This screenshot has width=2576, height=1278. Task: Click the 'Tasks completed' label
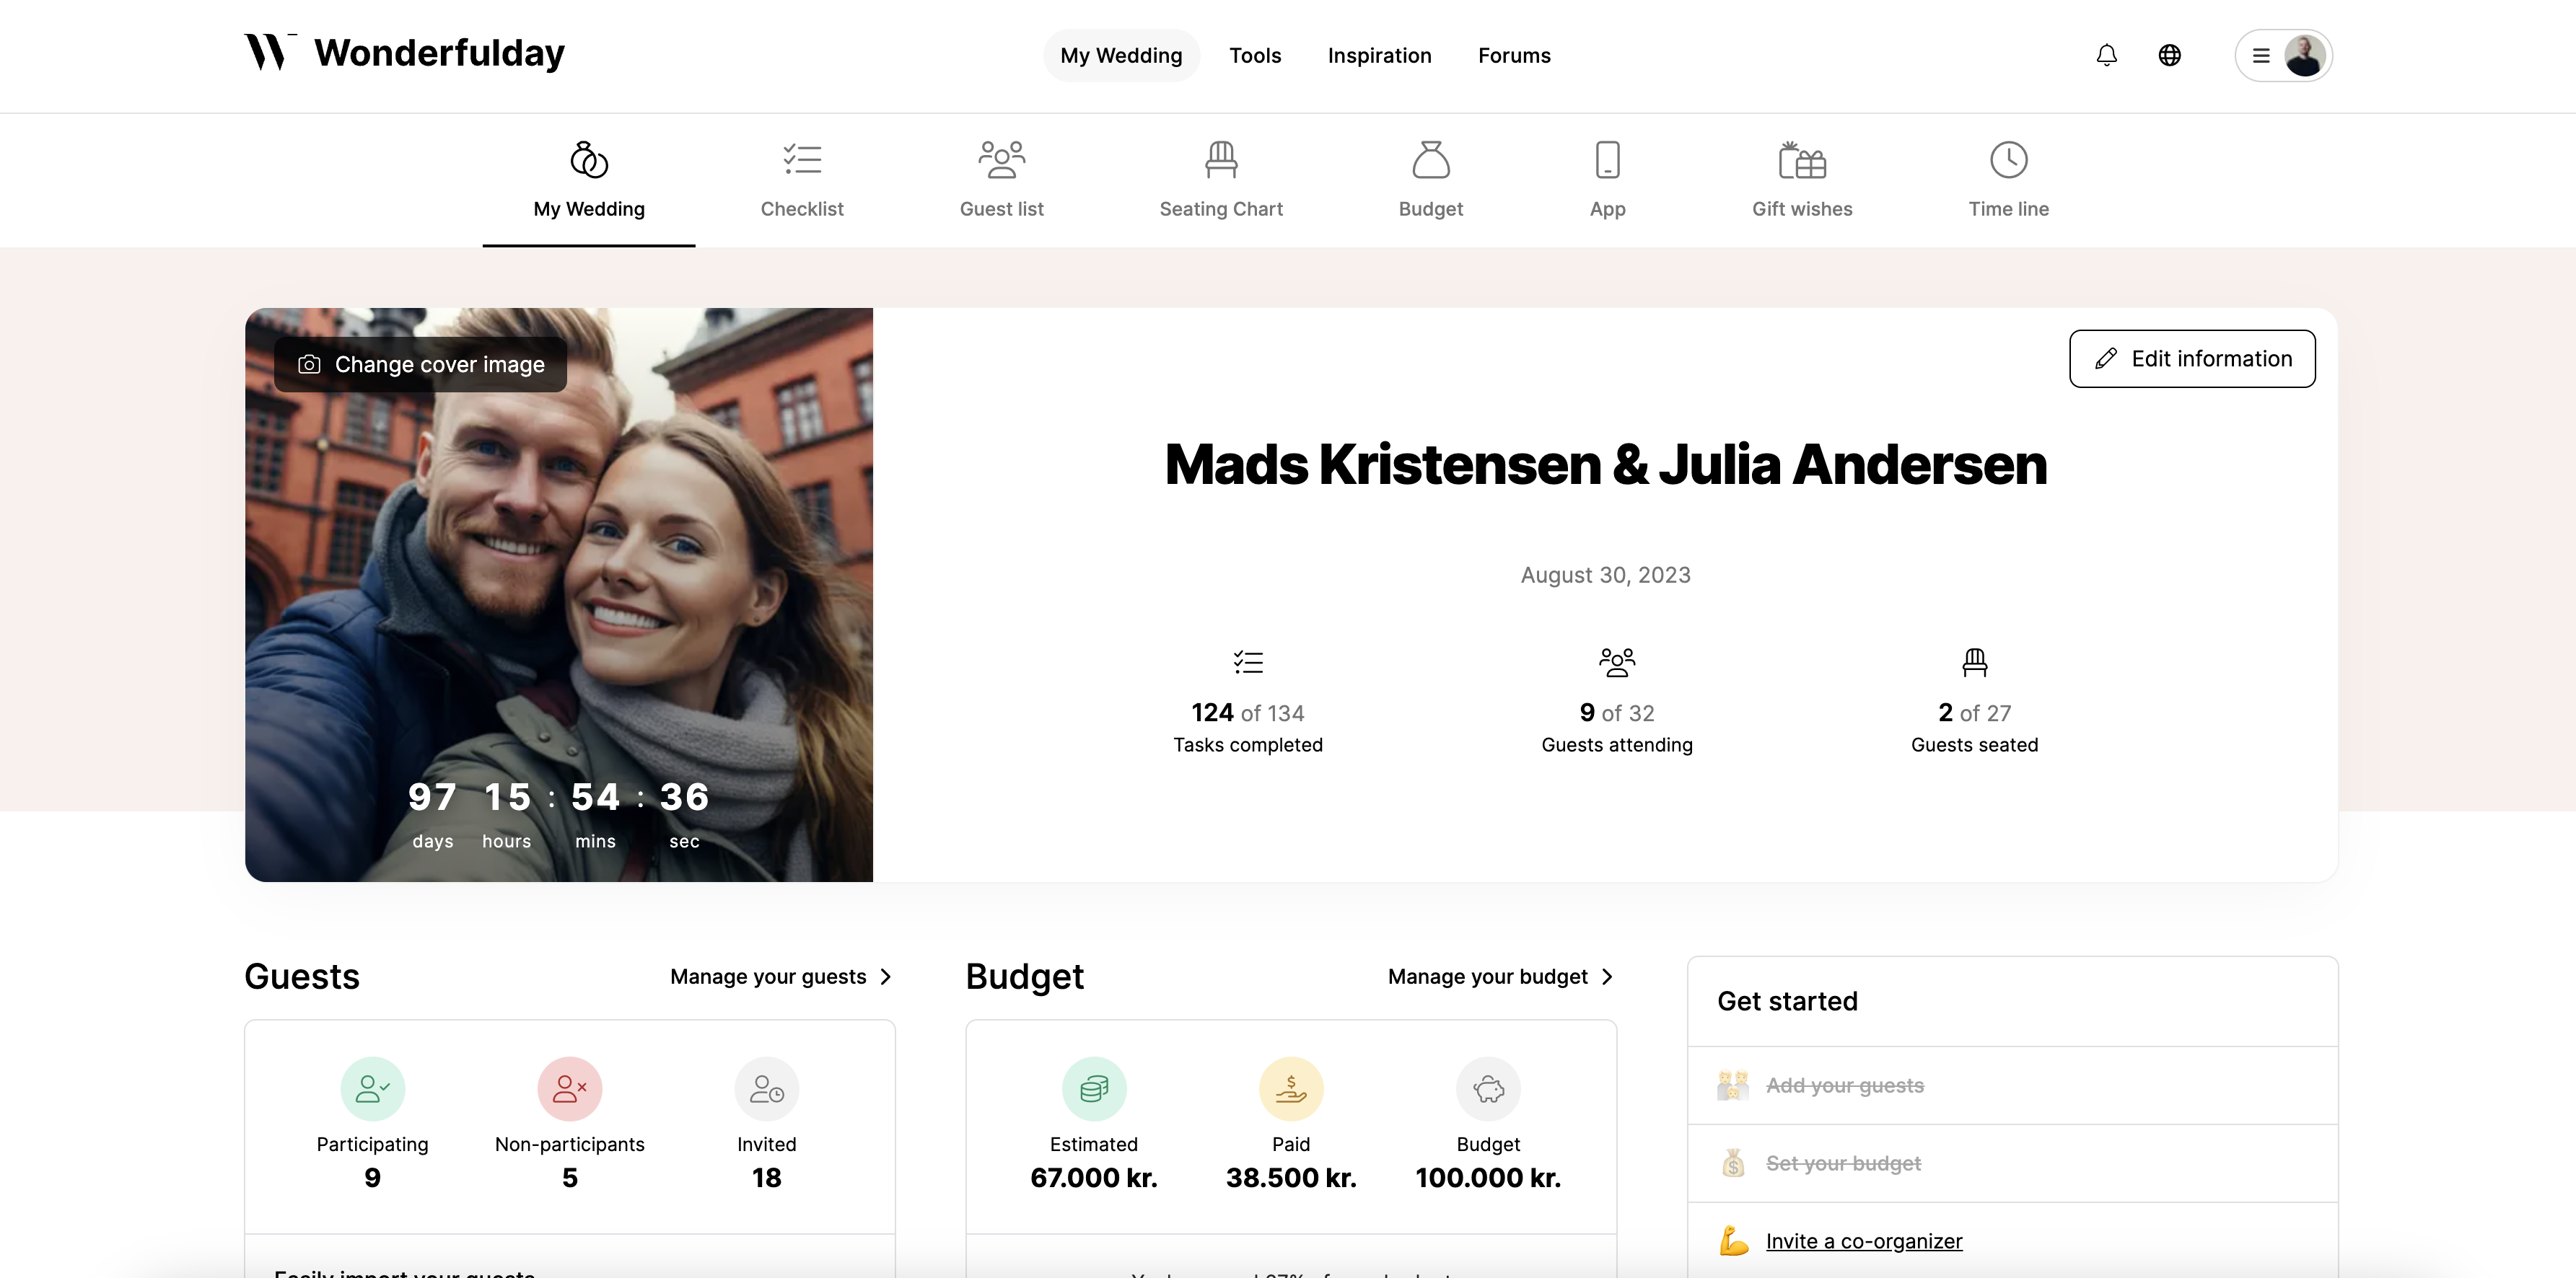tap(1248, 744)
